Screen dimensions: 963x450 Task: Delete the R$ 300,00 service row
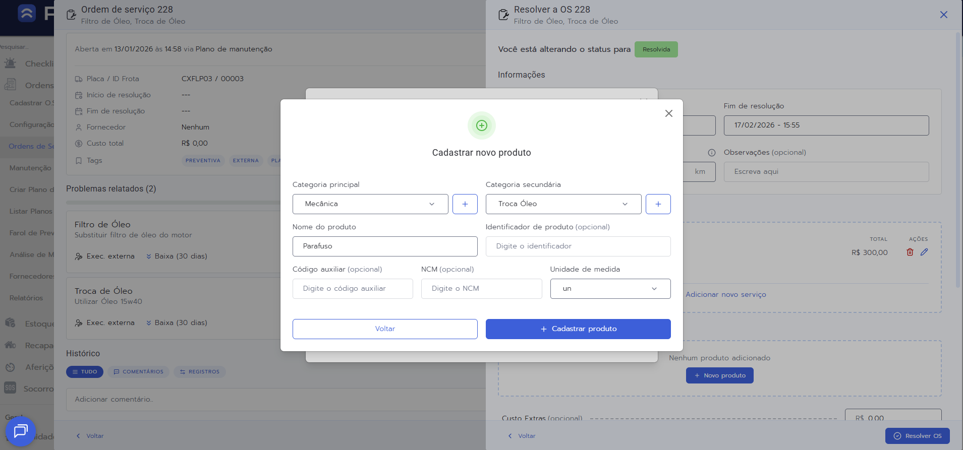click(x=910, y=252)
